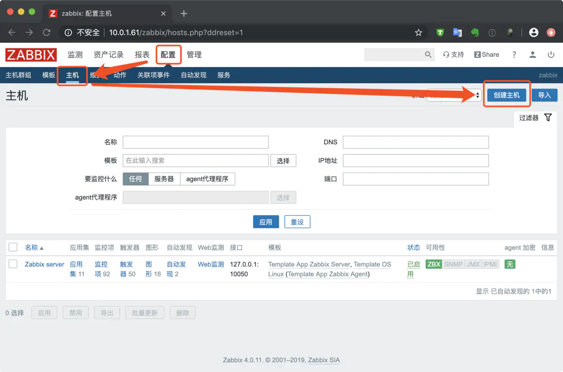Open the 监控项 92 link
Image resolution: width=563 pixels, height=372 pixels.
point(102,269)
